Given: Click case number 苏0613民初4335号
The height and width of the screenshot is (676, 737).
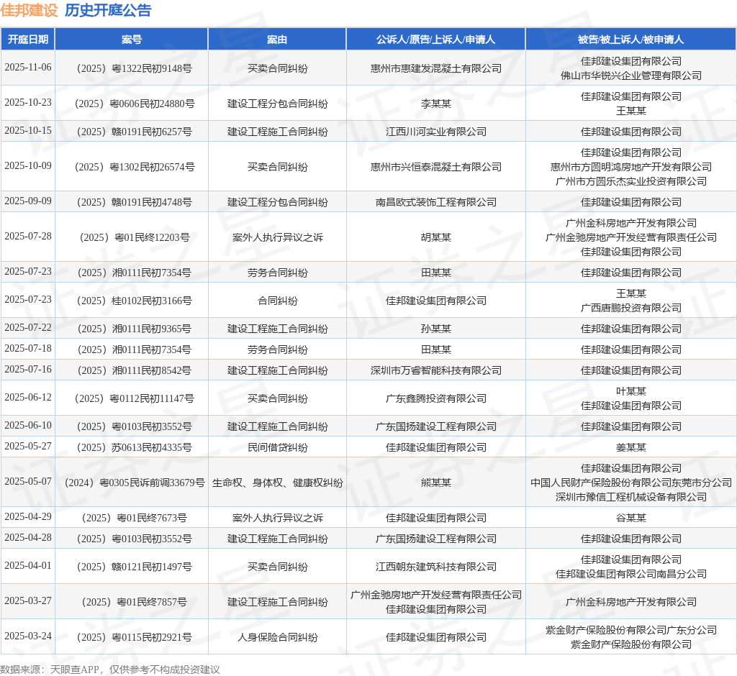Looking at the screenshot, I should (134, 447).
